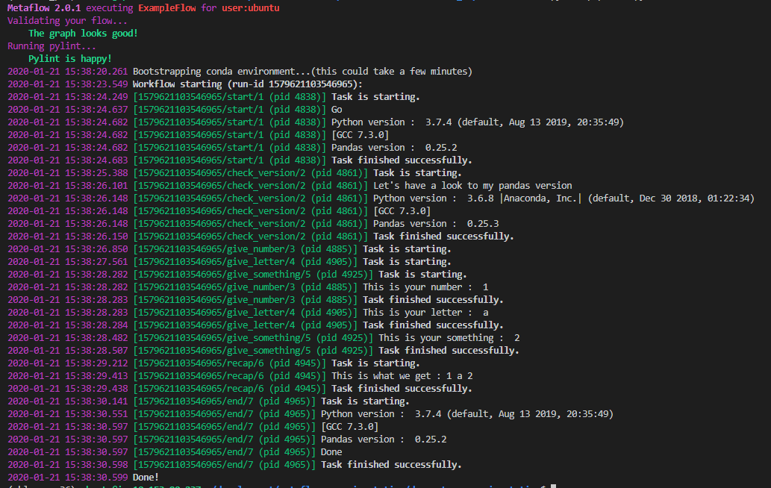Click the 'Workflow starting' run-id line
The image size is (771, 488).
(247, 84)
